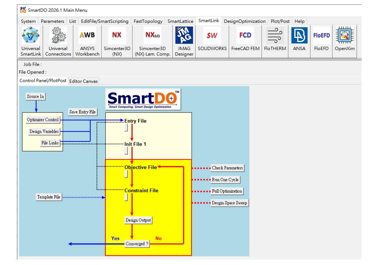Click the small button under Entry File

pyautogui.click(x=126, y=128)
